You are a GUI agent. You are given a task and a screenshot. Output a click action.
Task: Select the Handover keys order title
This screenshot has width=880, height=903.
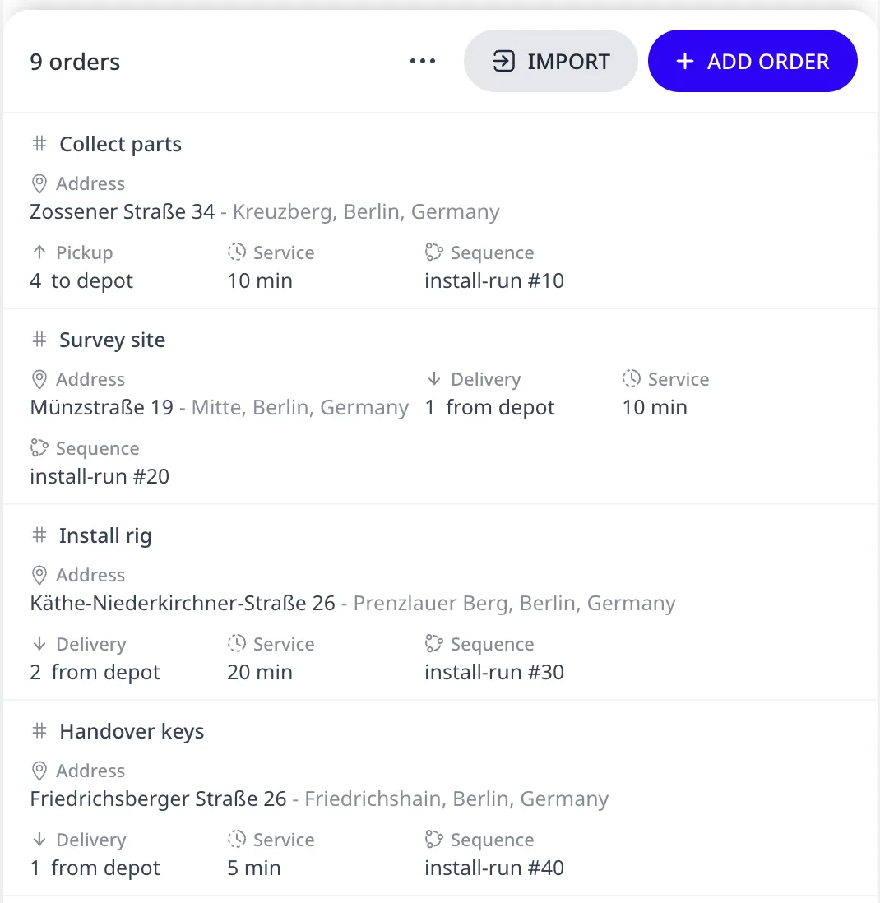[x=132, y=731]
